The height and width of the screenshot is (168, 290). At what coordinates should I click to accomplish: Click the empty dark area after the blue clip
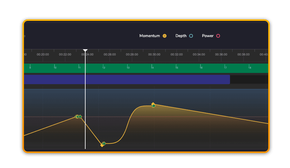249,79
